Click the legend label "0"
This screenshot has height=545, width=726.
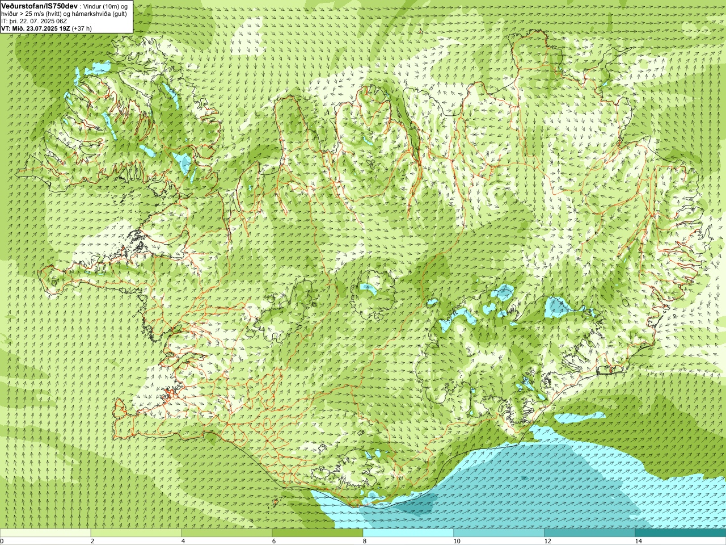coord(2,541)
